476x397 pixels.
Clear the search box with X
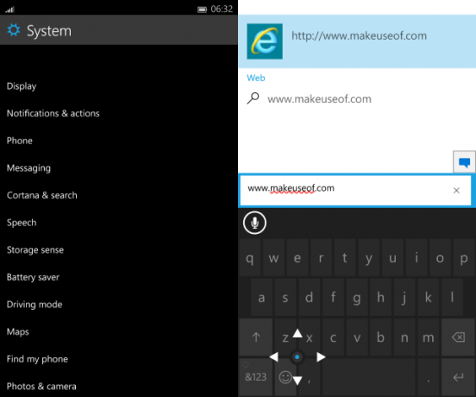(456, 191)
